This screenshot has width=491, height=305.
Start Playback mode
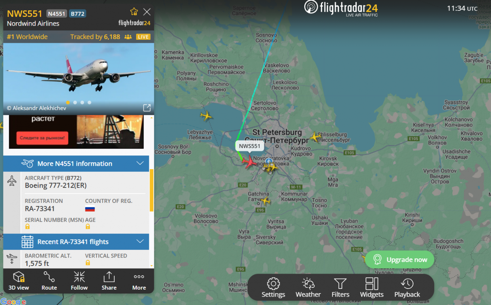(407, 288)
